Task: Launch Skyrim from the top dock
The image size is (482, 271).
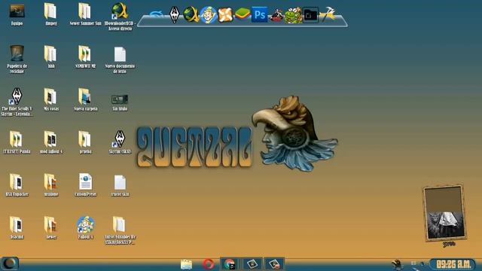Action: click(x=174, y=14)
